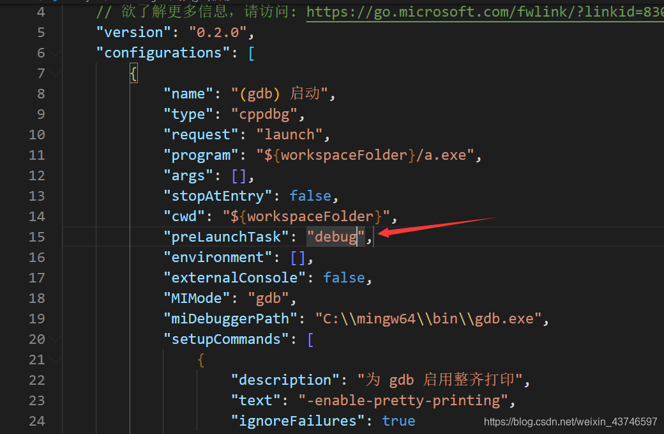Viewport: 664px width, 434px height.
Task: Click the "program" key
Action: pyautogui.click(x=201, y=155)
